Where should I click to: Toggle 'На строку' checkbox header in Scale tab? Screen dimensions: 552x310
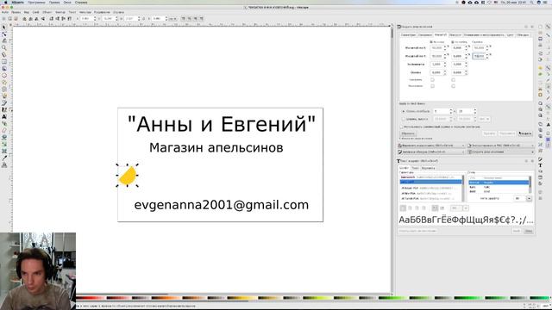click(431, 42)
